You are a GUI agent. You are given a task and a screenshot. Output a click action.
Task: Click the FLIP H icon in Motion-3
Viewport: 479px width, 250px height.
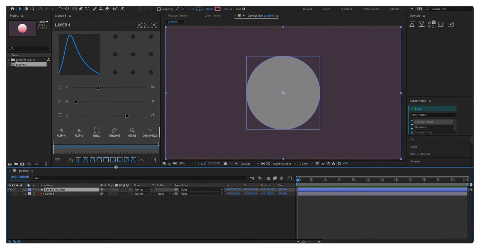(61, 132)
